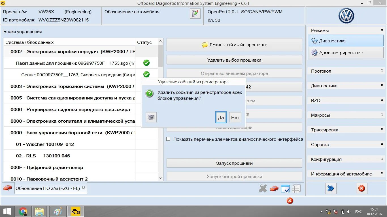Expand the Макросы section
387x217 pixels.
(382, 115)
